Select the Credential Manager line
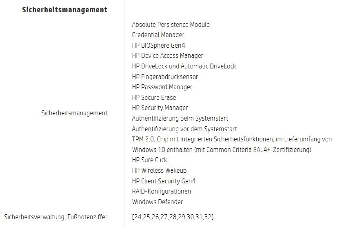 click(158, 35)
